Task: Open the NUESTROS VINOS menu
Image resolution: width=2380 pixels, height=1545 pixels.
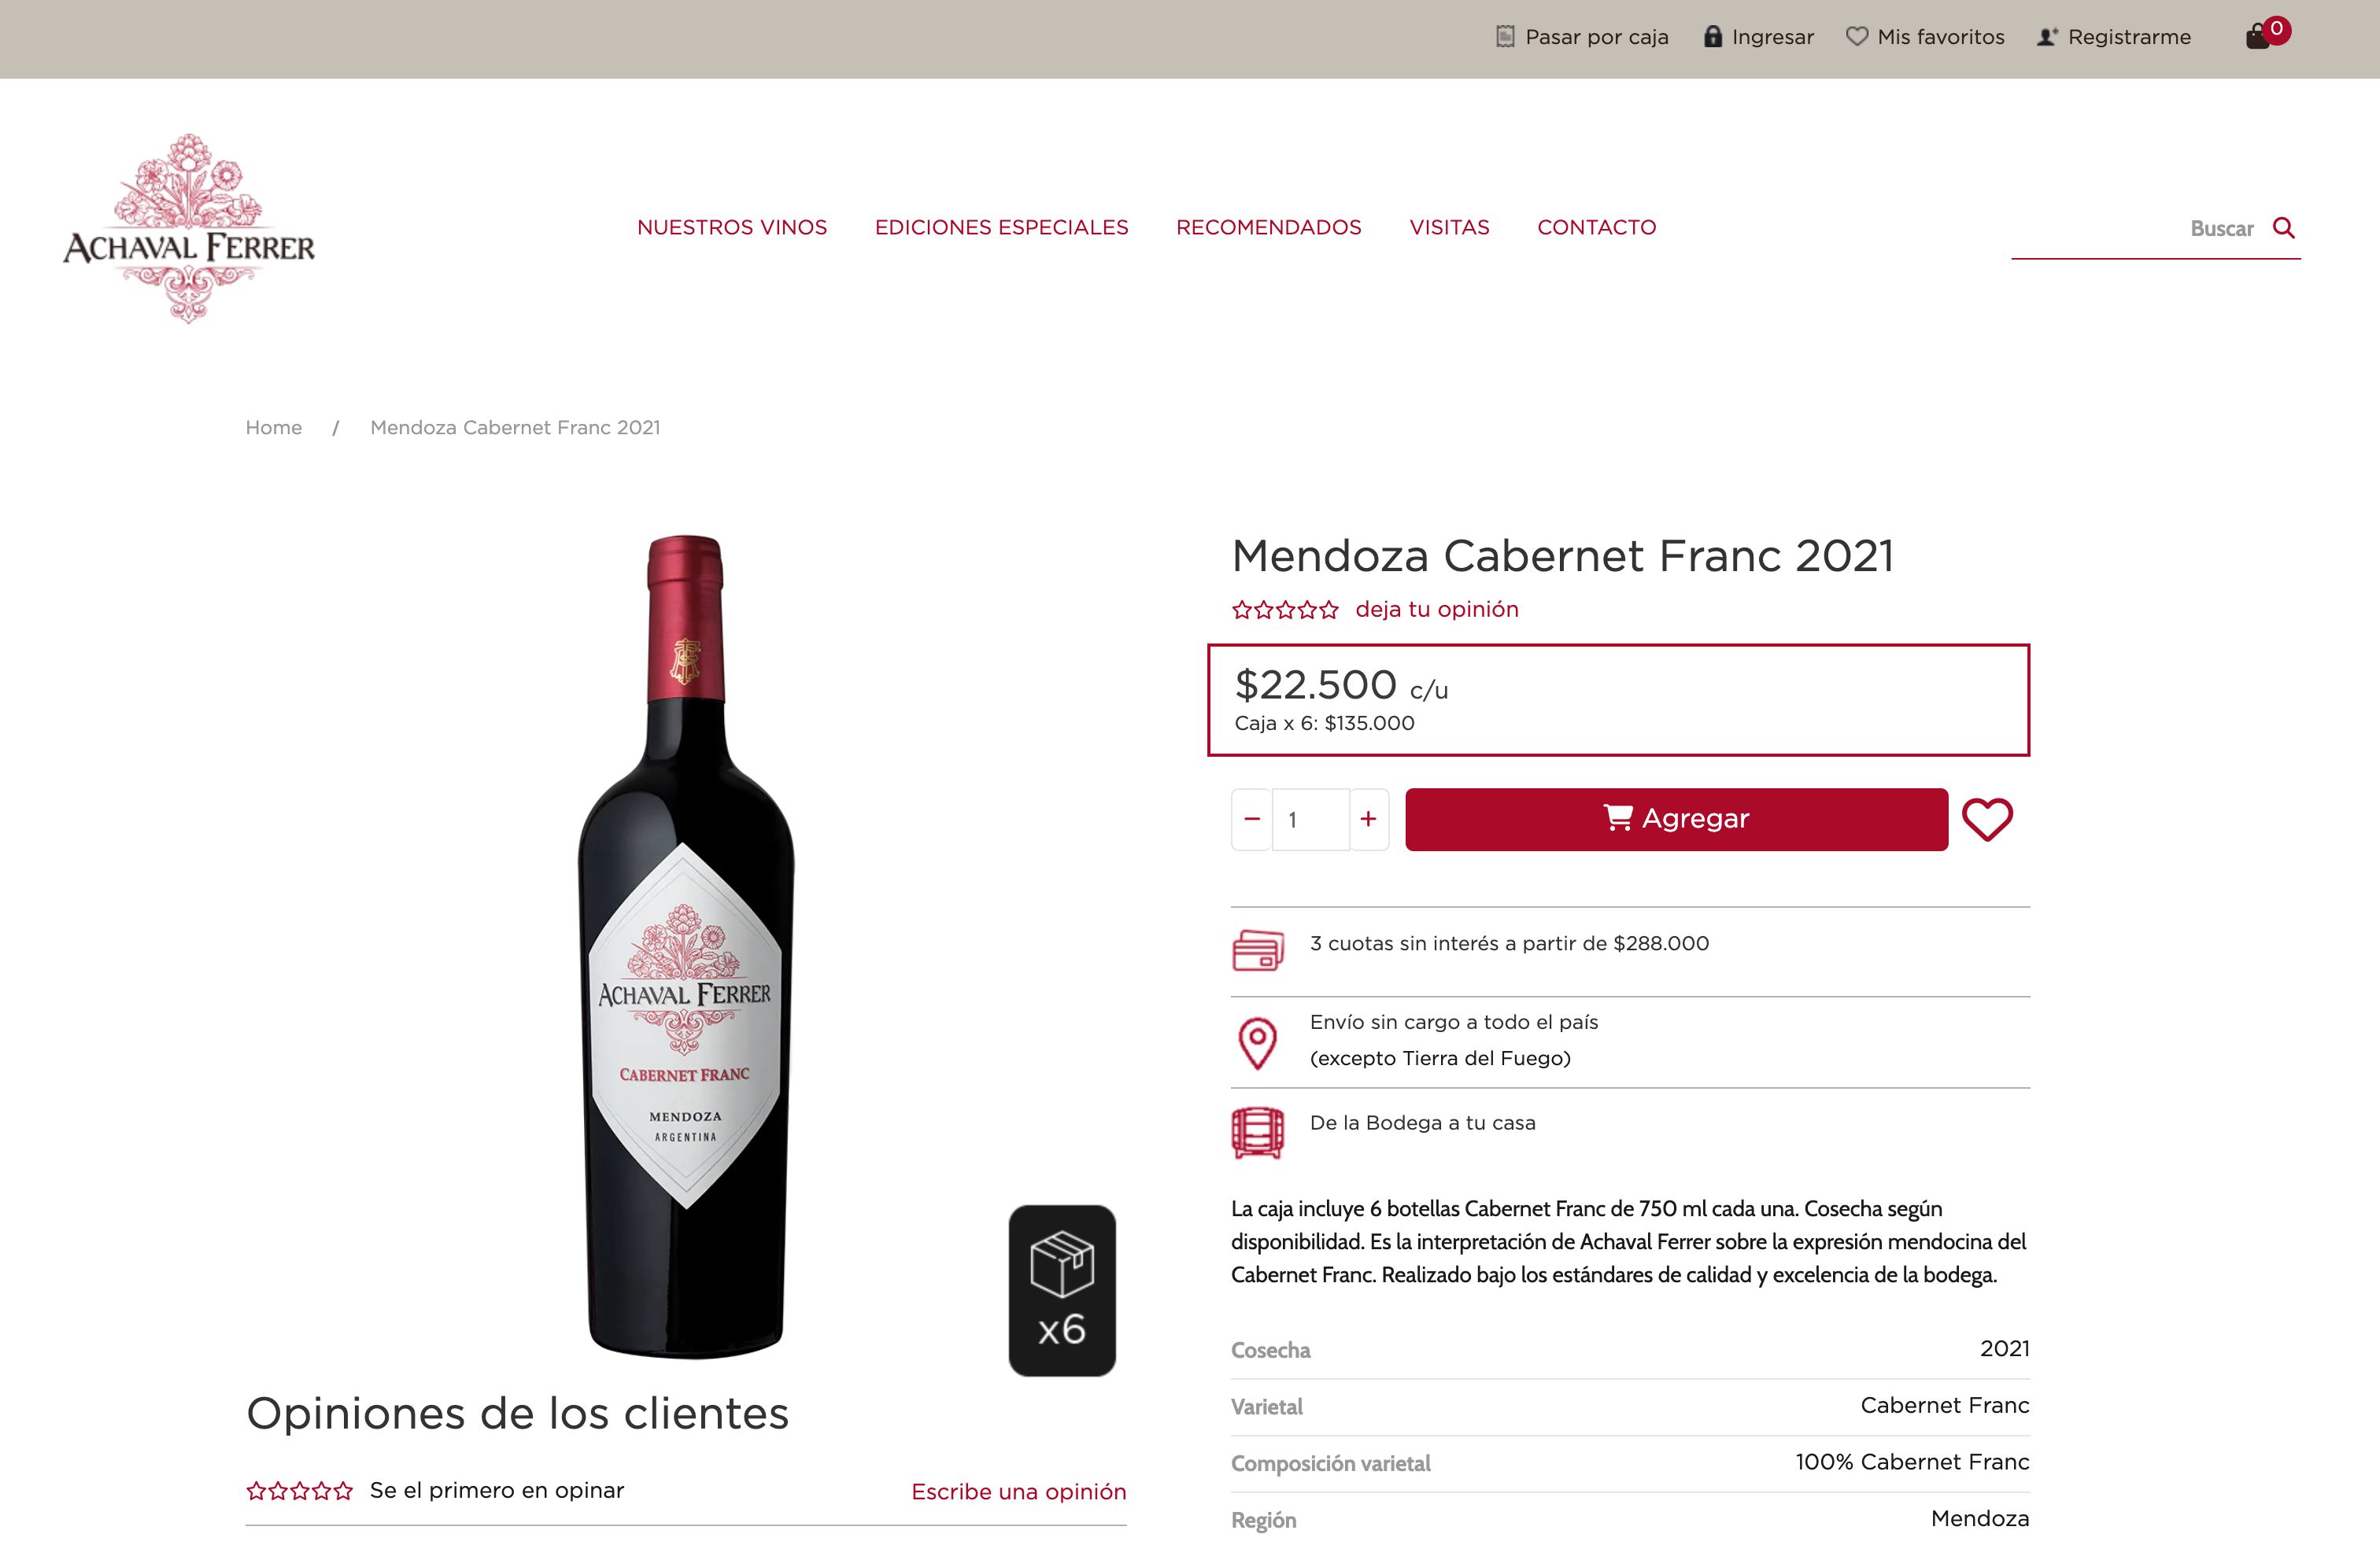Action: coord(731,228)
